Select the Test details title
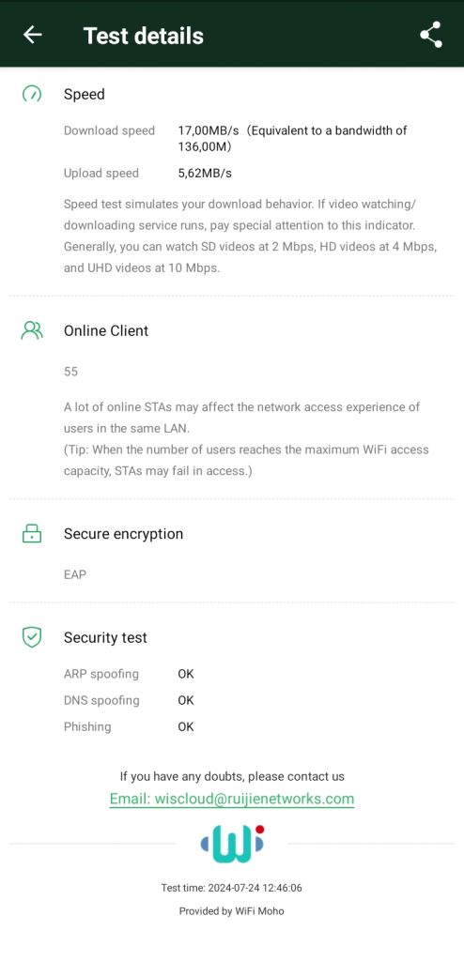 tap(144, 36)
